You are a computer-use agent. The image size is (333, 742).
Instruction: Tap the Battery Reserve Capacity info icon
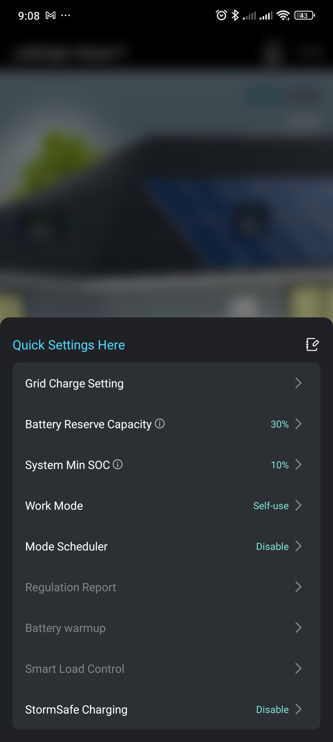click(160, 424)
